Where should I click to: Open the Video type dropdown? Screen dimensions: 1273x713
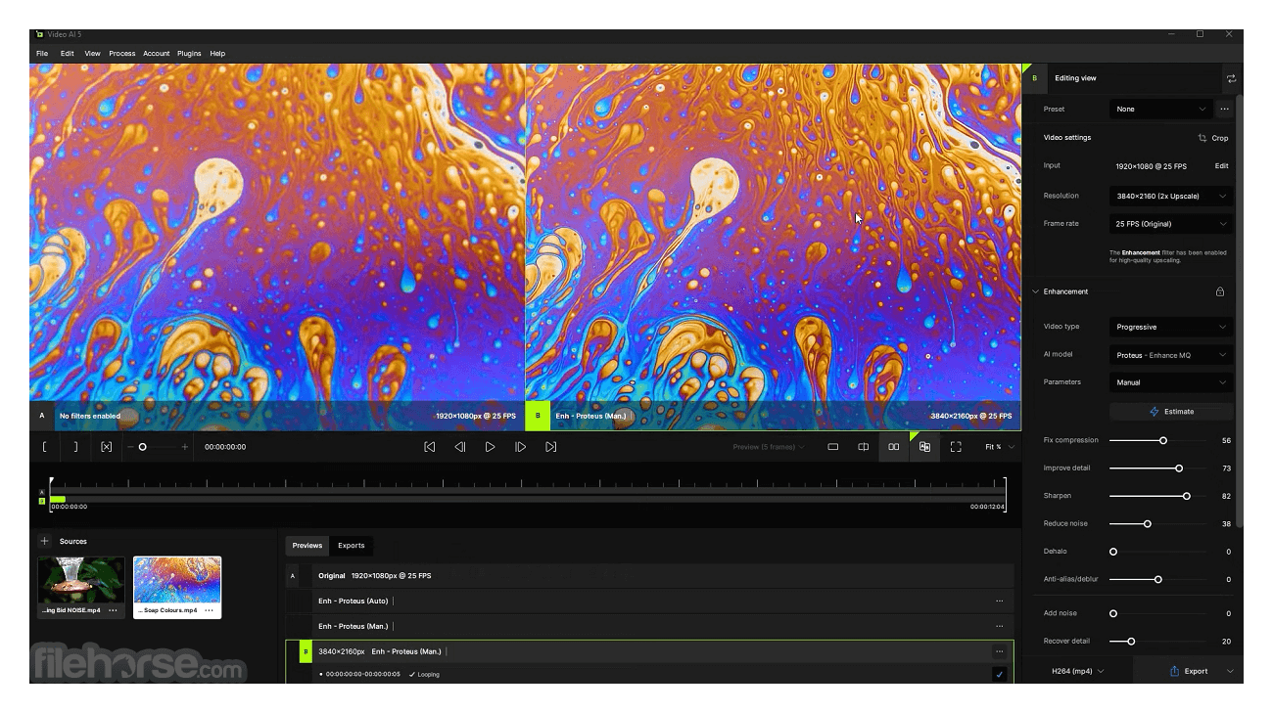(x=1171, y=327)
